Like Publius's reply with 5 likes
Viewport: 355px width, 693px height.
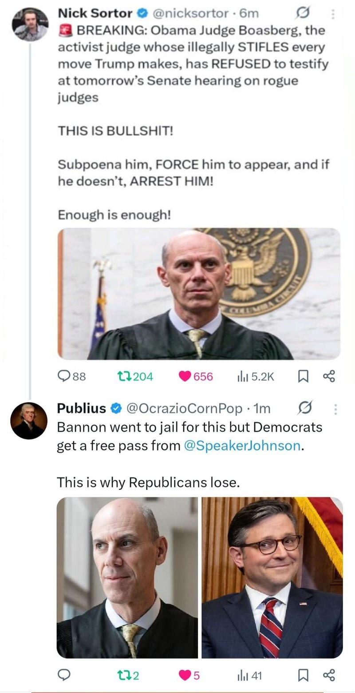pos(185,675)
